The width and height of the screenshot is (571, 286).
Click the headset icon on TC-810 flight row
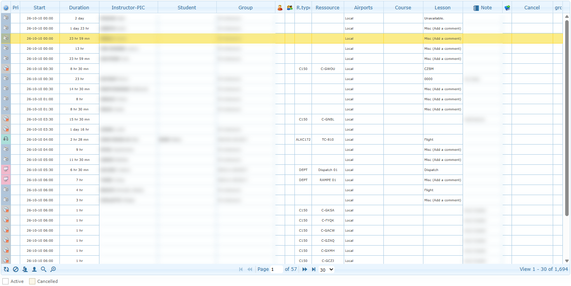tap(6, 140)
